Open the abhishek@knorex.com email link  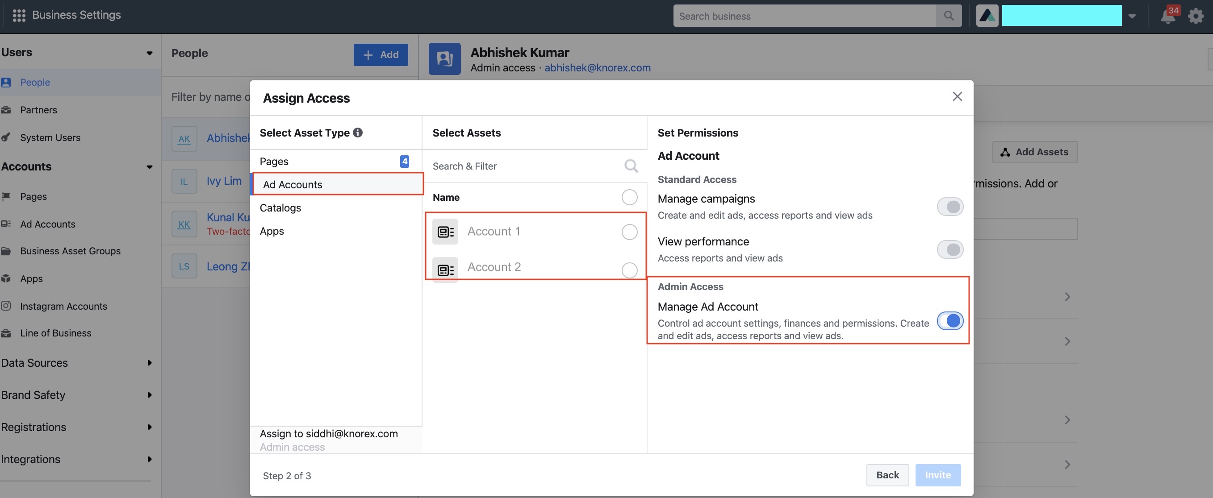[x=597, y=68]
